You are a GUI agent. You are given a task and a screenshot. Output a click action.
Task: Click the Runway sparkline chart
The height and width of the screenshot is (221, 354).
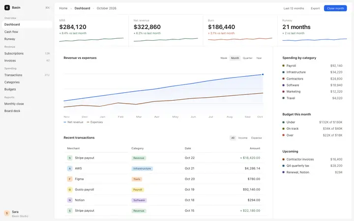pyautogui.click(x=315, y=40)
